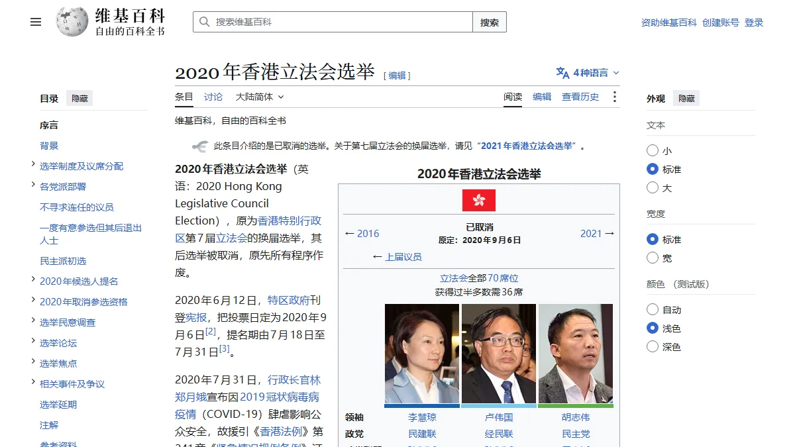The height and width of the screenshot is (447, 795).
Task: Click the Wikipedia globe logo
Action: pos(72,22)
